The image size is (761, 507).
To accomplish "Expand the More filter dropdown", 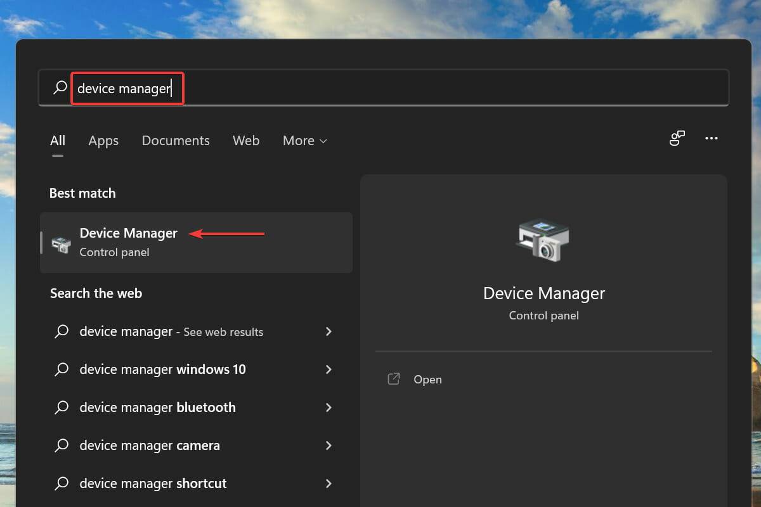I will (x=305, y=141).
